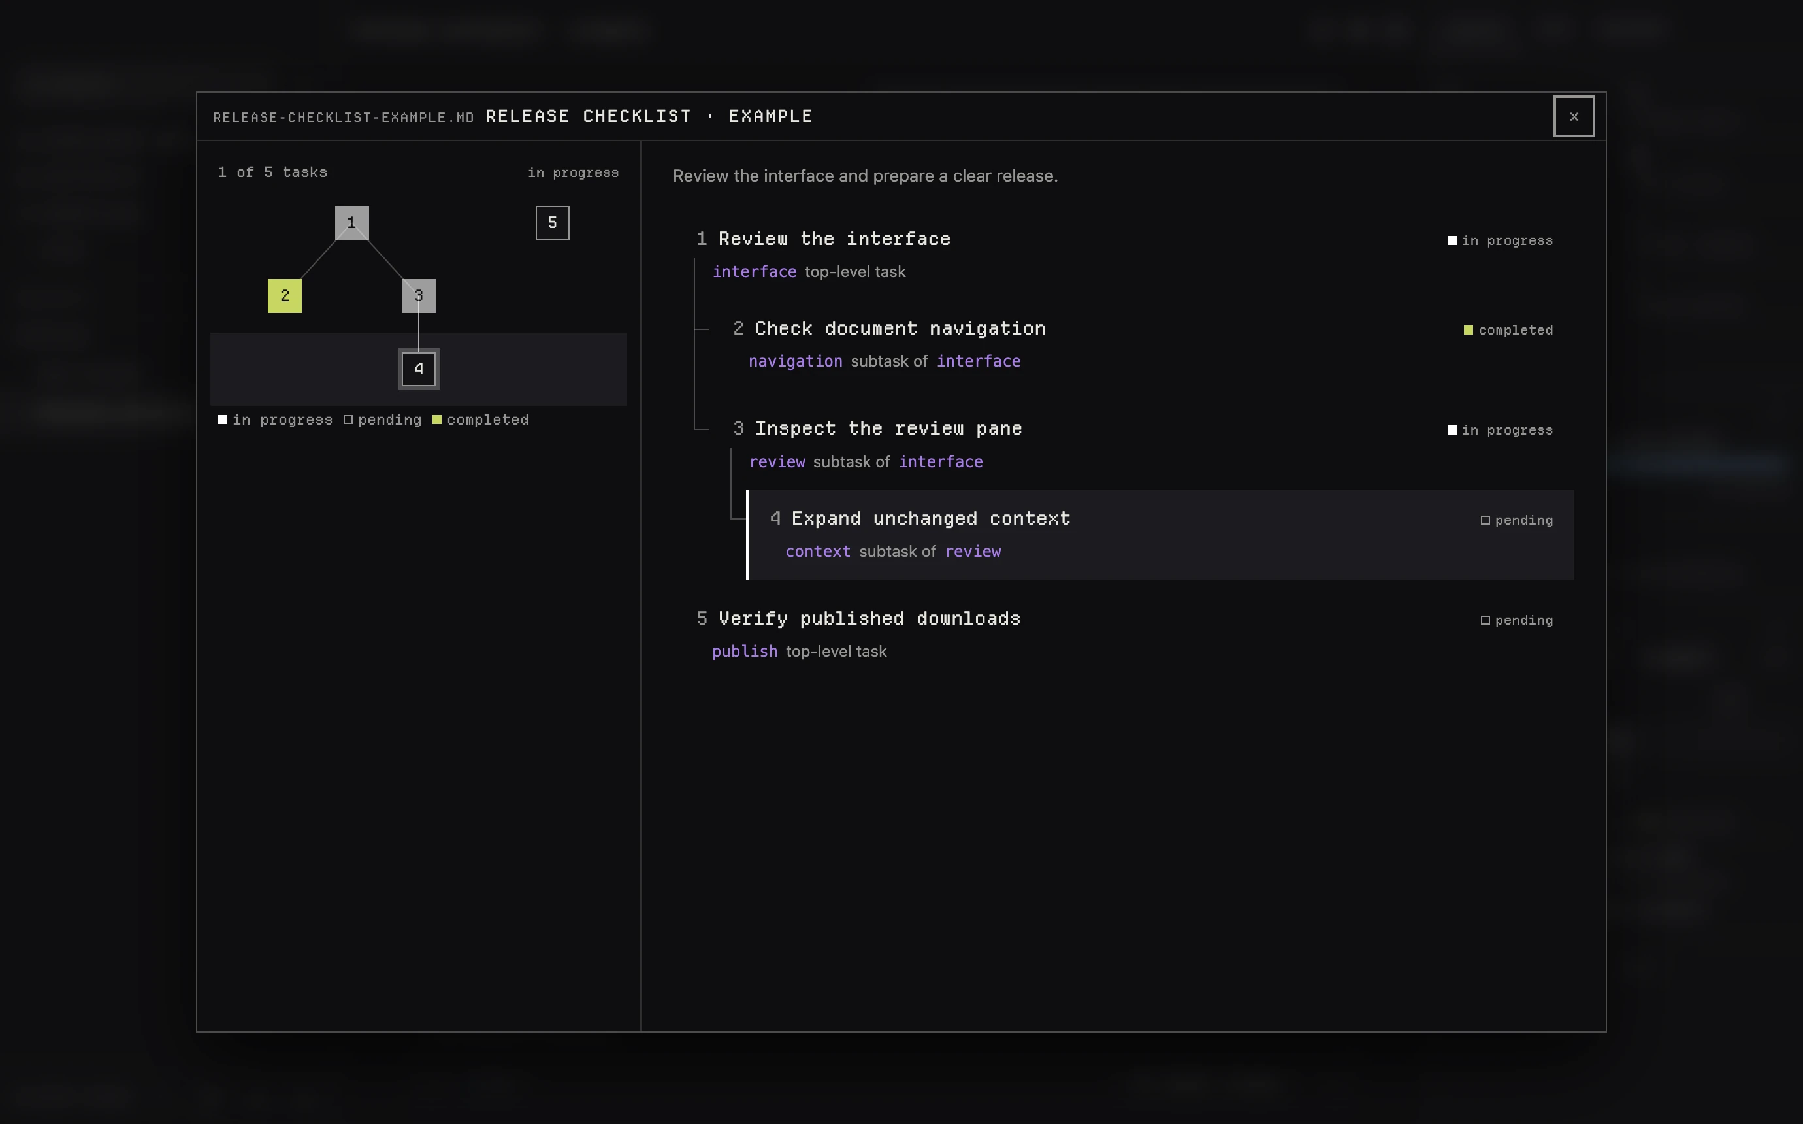The width and height of the screenshot is (1803, 1124).
Task: Click the overall 'in progress' label above graph
Action: 573,173
